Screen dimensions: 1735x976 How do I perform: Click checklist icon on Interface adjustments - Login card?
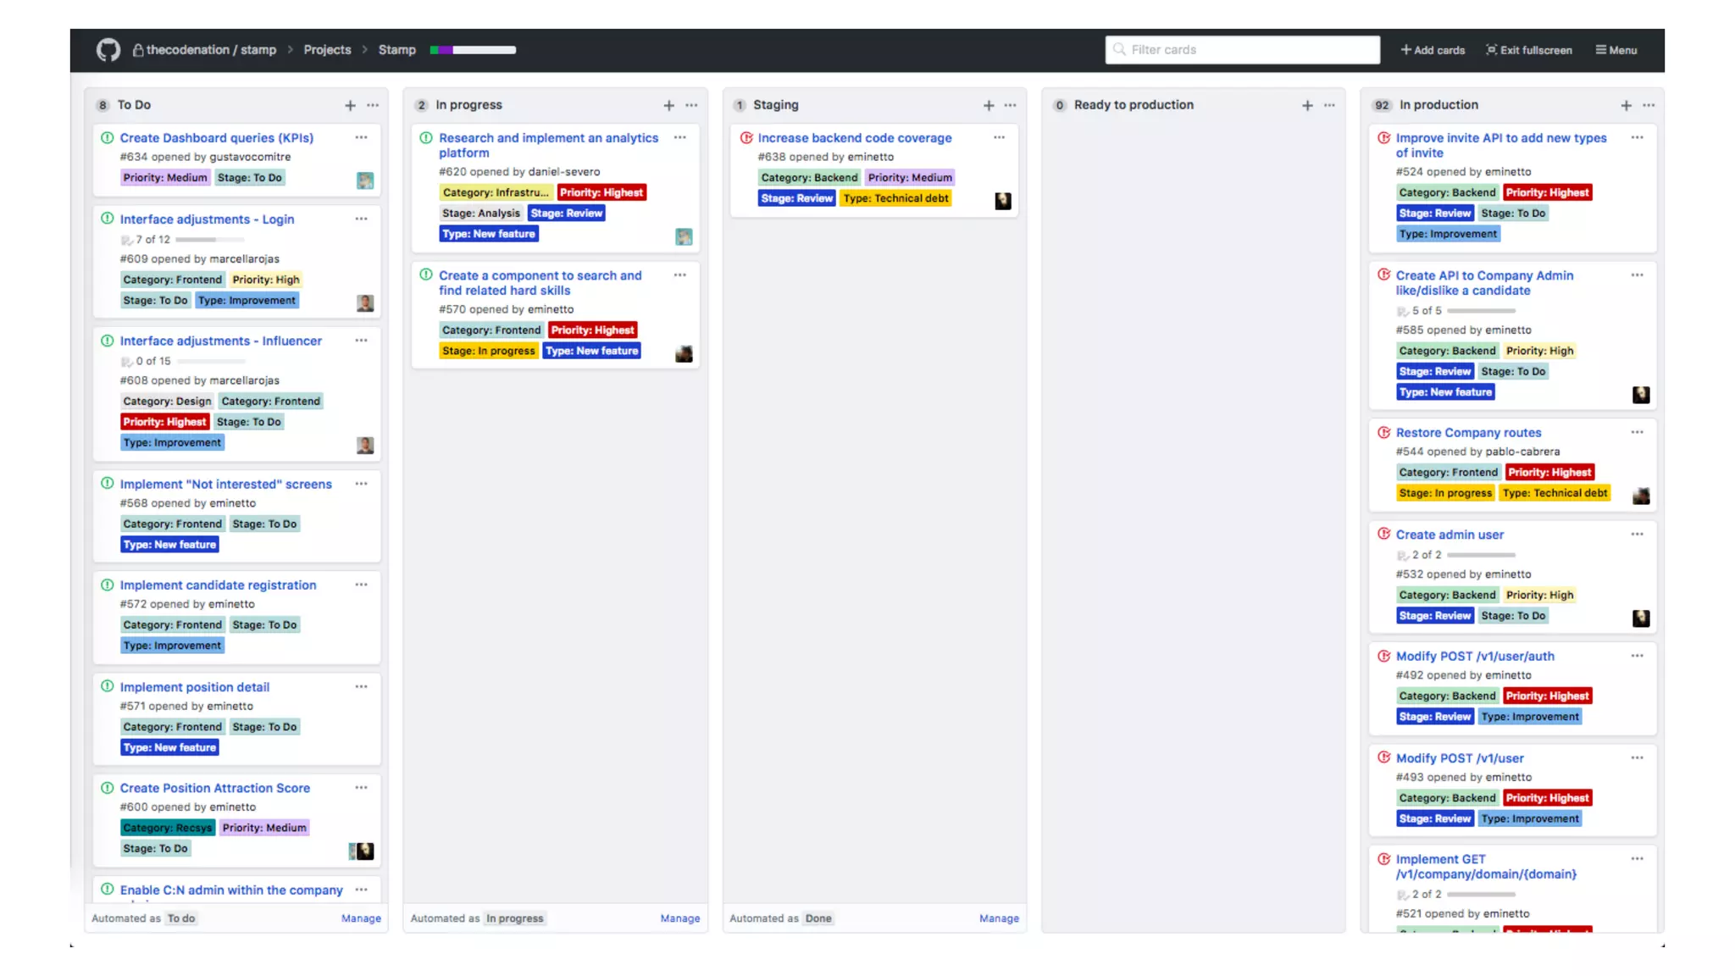click(x=126, y=240)
